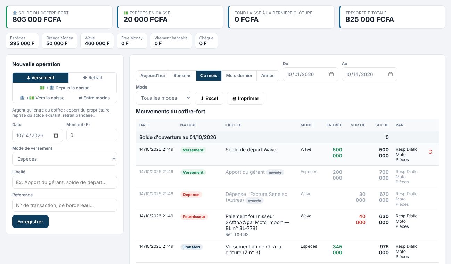This screenshot has width=451, height=264.
Task: Click the undo icon on Solde de départ Wave row
Action: pos(430,151)
